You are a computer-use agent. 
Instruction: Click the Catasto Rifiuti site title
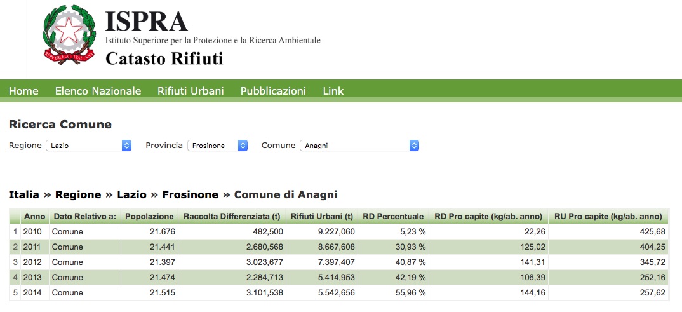[164, 58]
